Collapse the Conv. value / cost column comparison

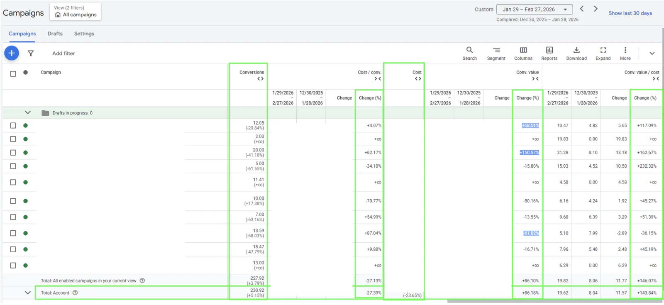tap(656, 79)
